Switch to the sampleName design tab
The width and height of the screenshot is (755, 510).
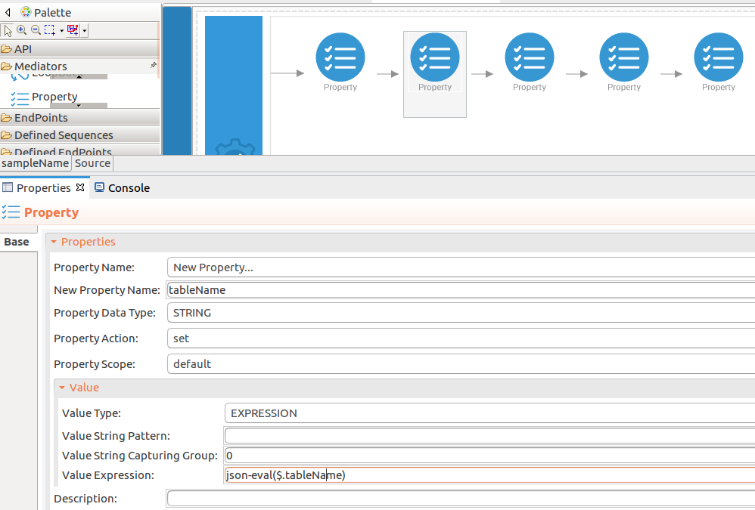(35, 163)
